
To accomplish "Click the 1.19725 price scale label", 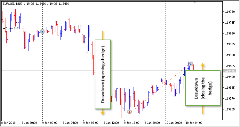I will click(x=229, y=23).
